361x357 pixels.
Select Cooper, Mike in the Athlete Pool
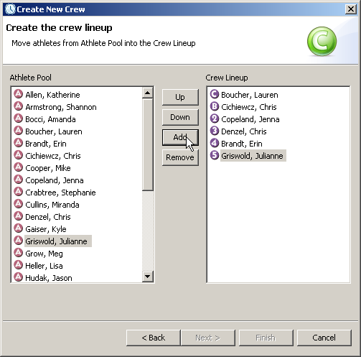[48, 168]
